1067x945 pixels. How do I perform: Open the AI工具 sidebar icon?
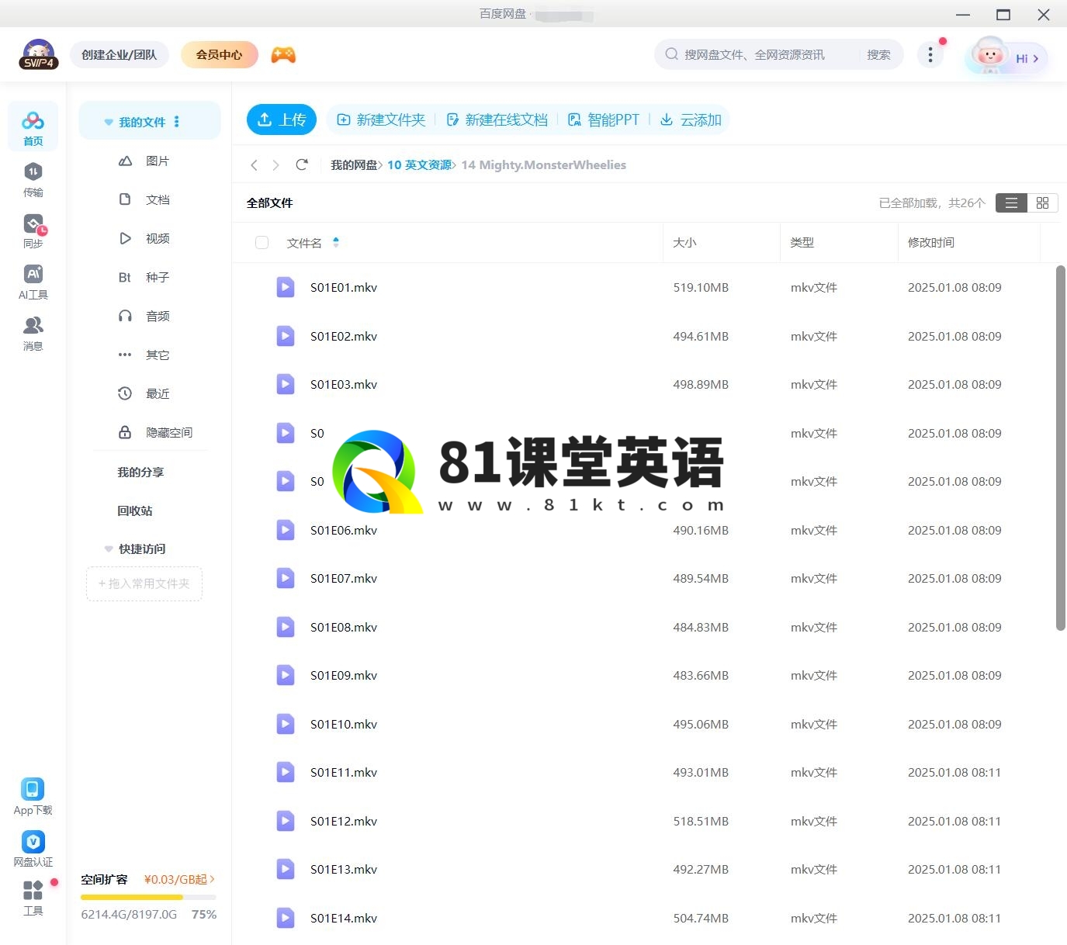pyautogui.click(x=33, y=282)
